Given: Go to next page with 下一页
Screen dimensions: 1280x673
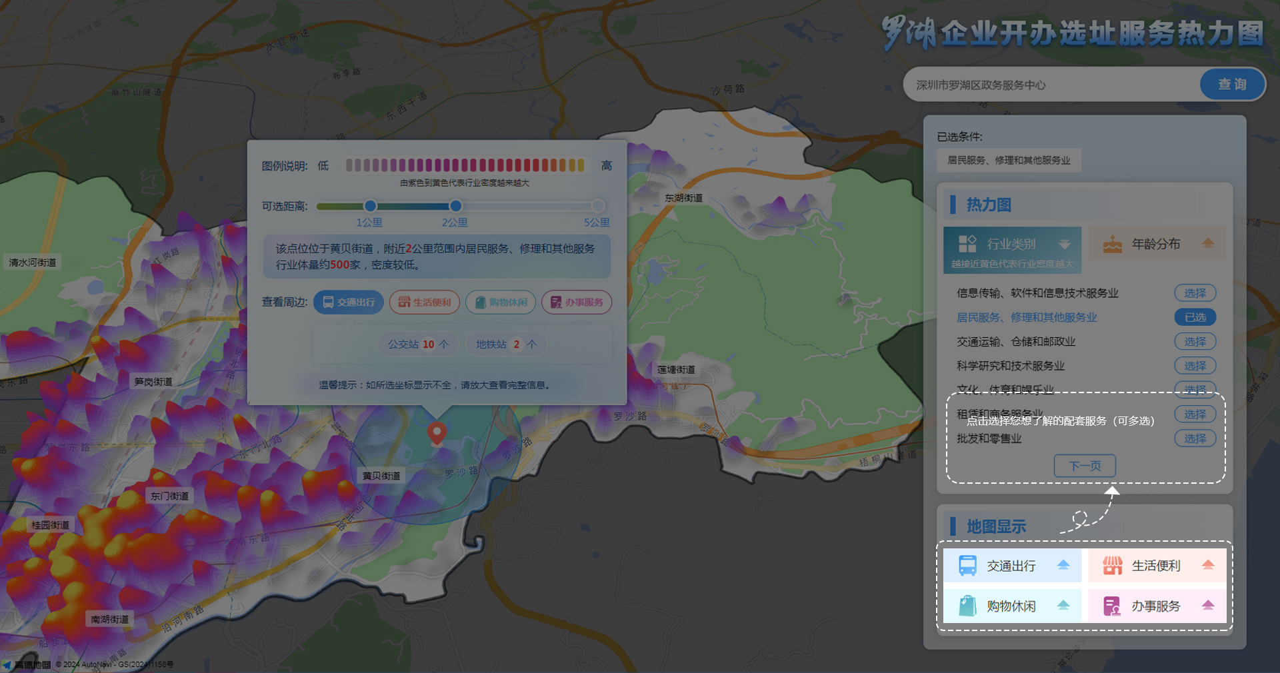Looking at the screenshot, I should (x=1085, y=466).
